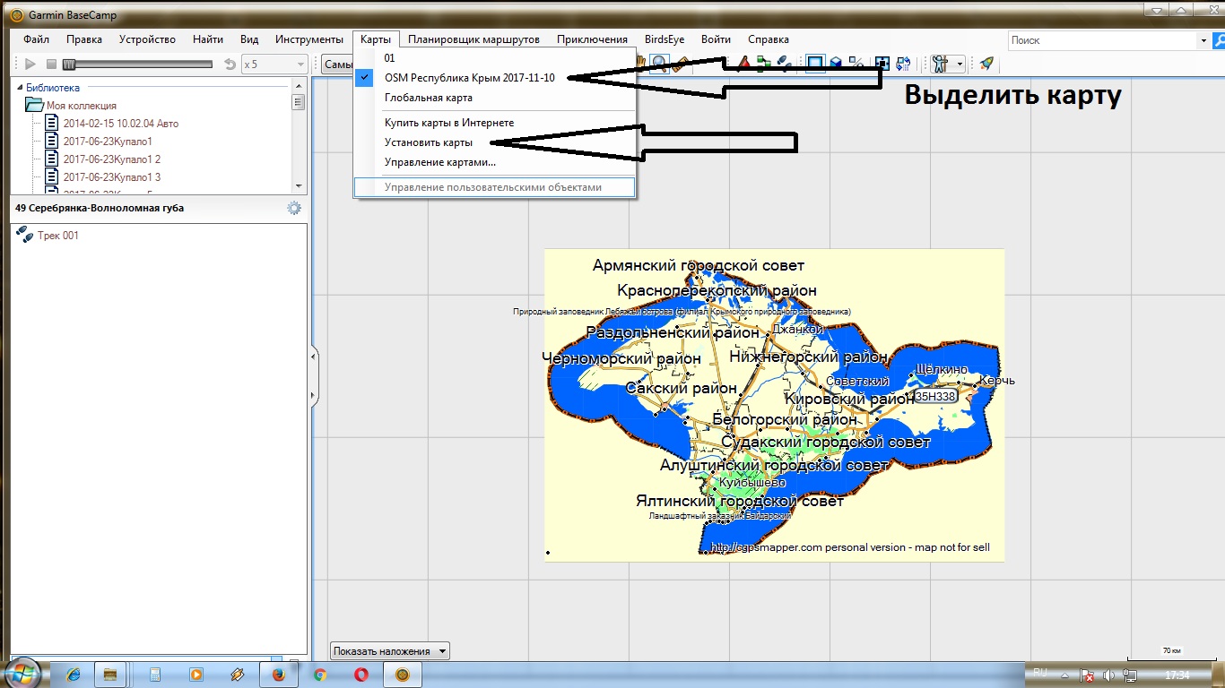
Task: Click the playback Play button
Action: point(30,64)
